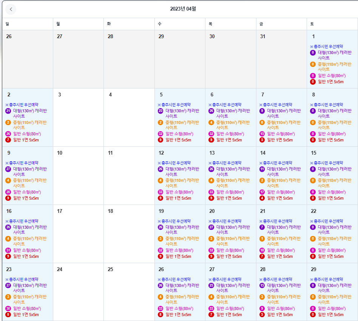Open 일반 1면 5x5m on April 15

pyautogui.click(x=330, y=198)
